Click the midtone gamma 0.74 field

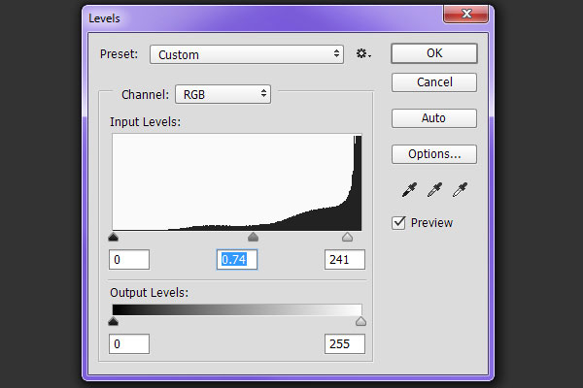tap(237, 259)
